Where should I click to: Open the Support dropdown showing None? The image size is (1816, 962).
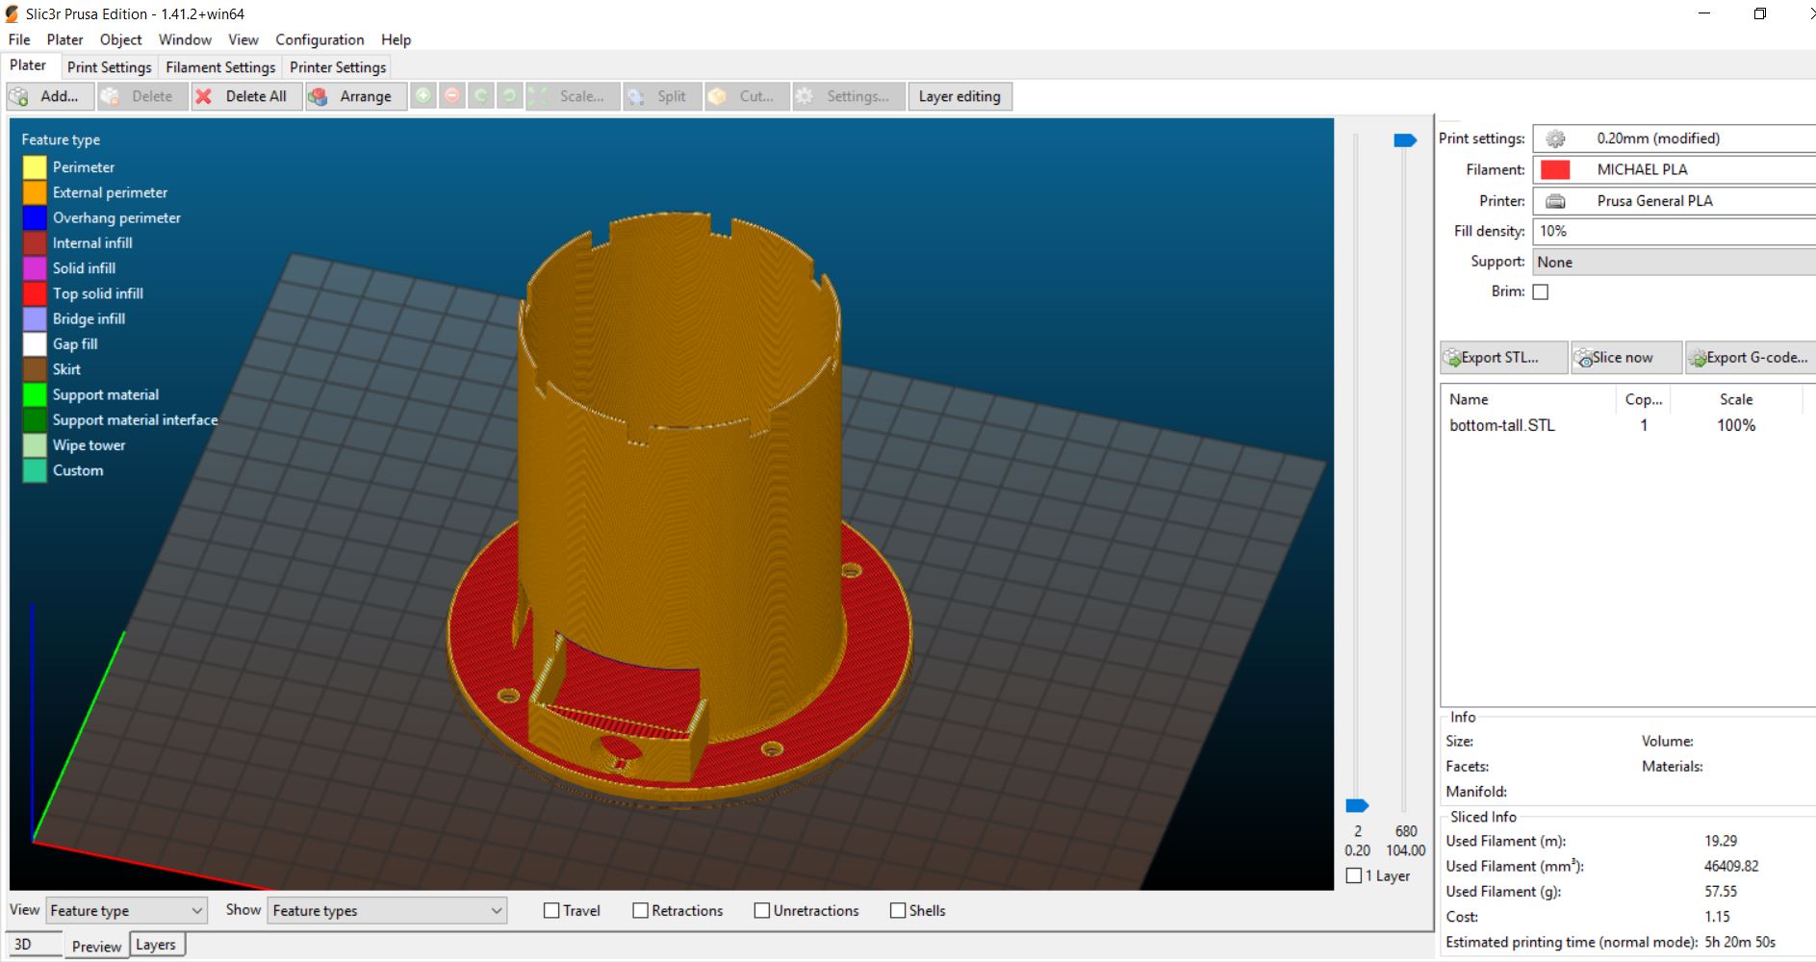click(1674, 262)
